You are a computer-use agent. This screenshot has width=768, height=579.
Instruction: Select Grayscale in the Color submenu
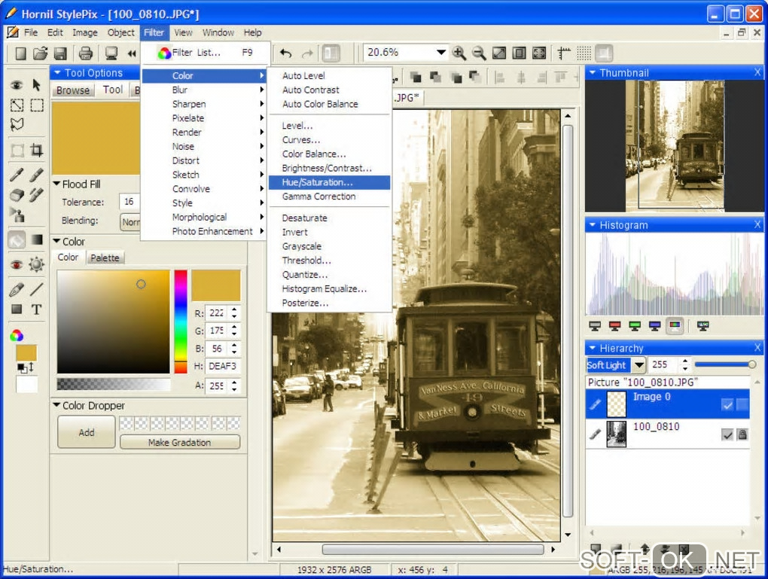(330, 246)
